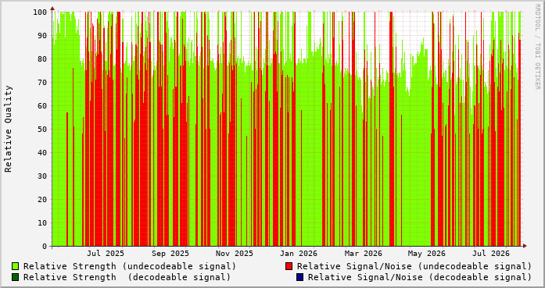Click the 50 value on the y-axis
This screenshot has height=288, width=545.
42,129
